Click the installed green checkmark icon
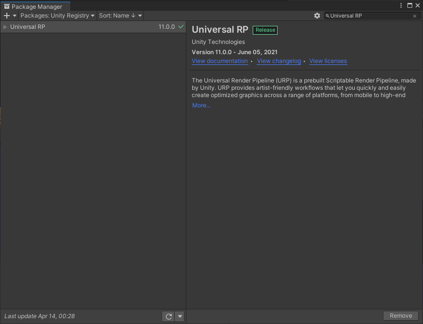Screen dimensions: 423x324 [181, 26]
